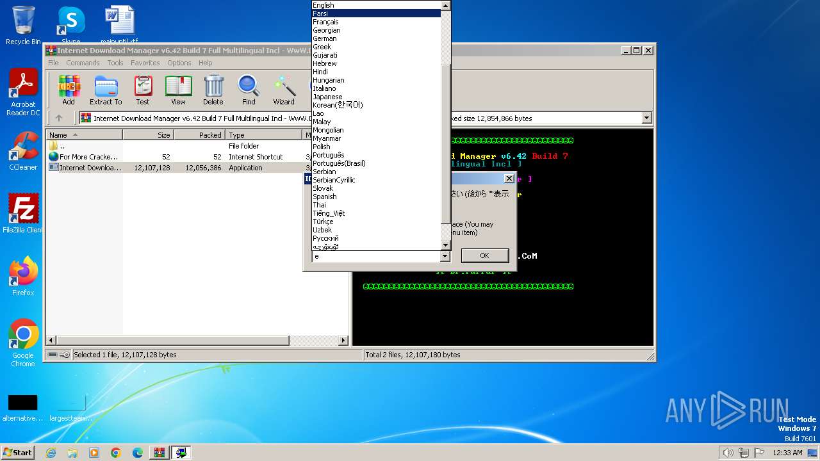Open the Commands menu
Image resolution: width=820 pixels, height=461 pixels.
pos(83,63)
